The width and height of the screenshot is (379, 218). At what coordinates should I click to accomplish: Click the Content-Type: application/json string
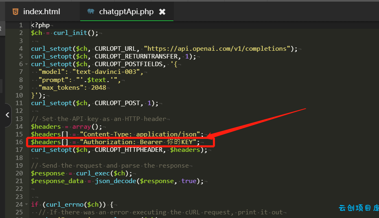[x=142, y=134]
